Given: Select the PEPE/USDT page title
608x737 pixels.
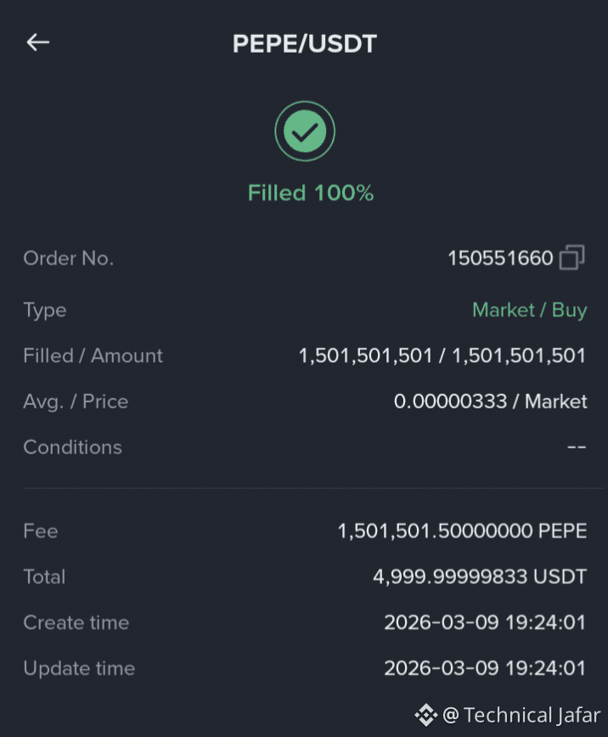Looking at the screenshot, I should [305, 43].
